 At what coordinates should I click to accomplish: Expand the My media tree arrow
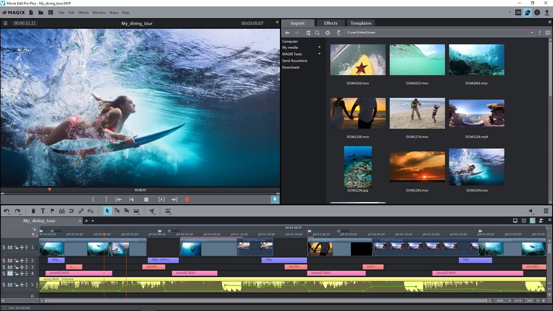[319, 47]
